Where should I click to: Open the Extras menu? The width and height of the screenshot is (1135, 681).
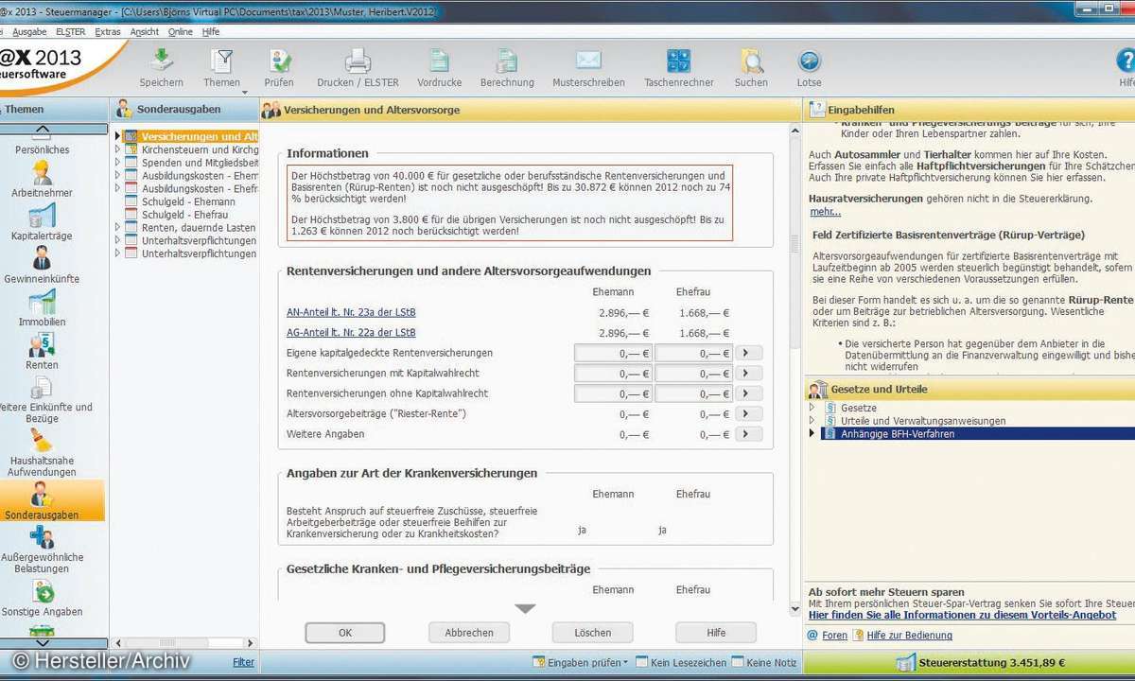click(x=108, y=31)
